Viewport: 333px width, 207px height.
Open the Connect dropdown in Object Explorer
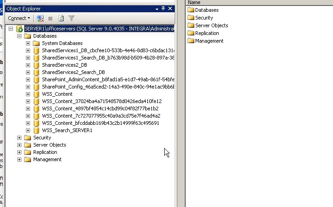point(19,18)
